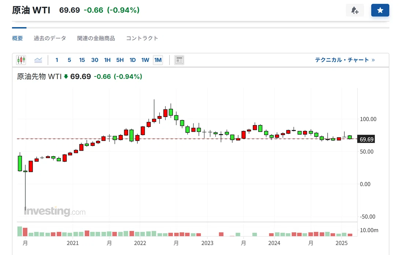Select the 15 minute interval
Image resolution: width=399 pixels, height=255 pixels.
pos(82,60)
